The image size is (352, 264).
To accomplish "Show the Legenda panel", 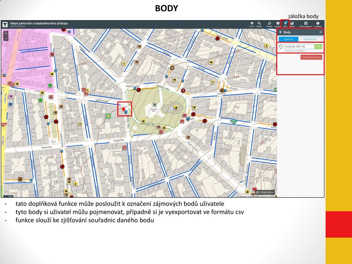I will coord(278,24).
